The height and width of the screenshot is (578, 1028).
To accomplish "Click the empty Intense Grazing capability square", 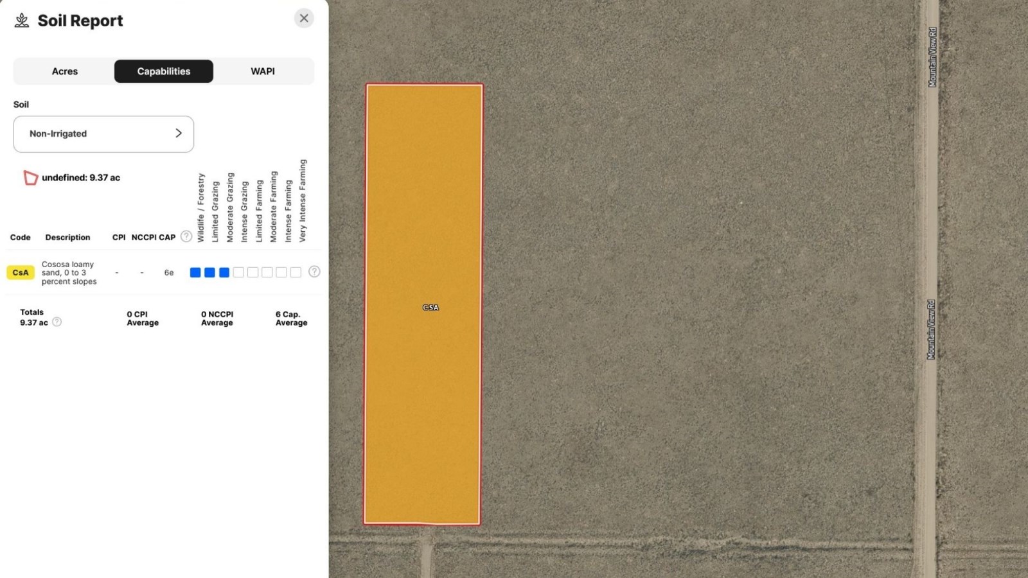I will point(238,272).
